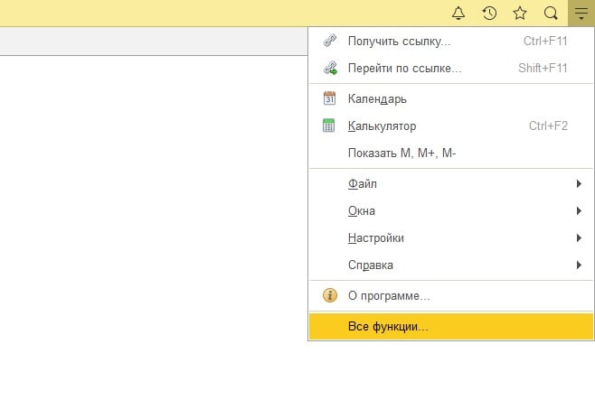Open favorites with the star icon
The width and height of the screenshot is (595, 400).
(520, 13)
